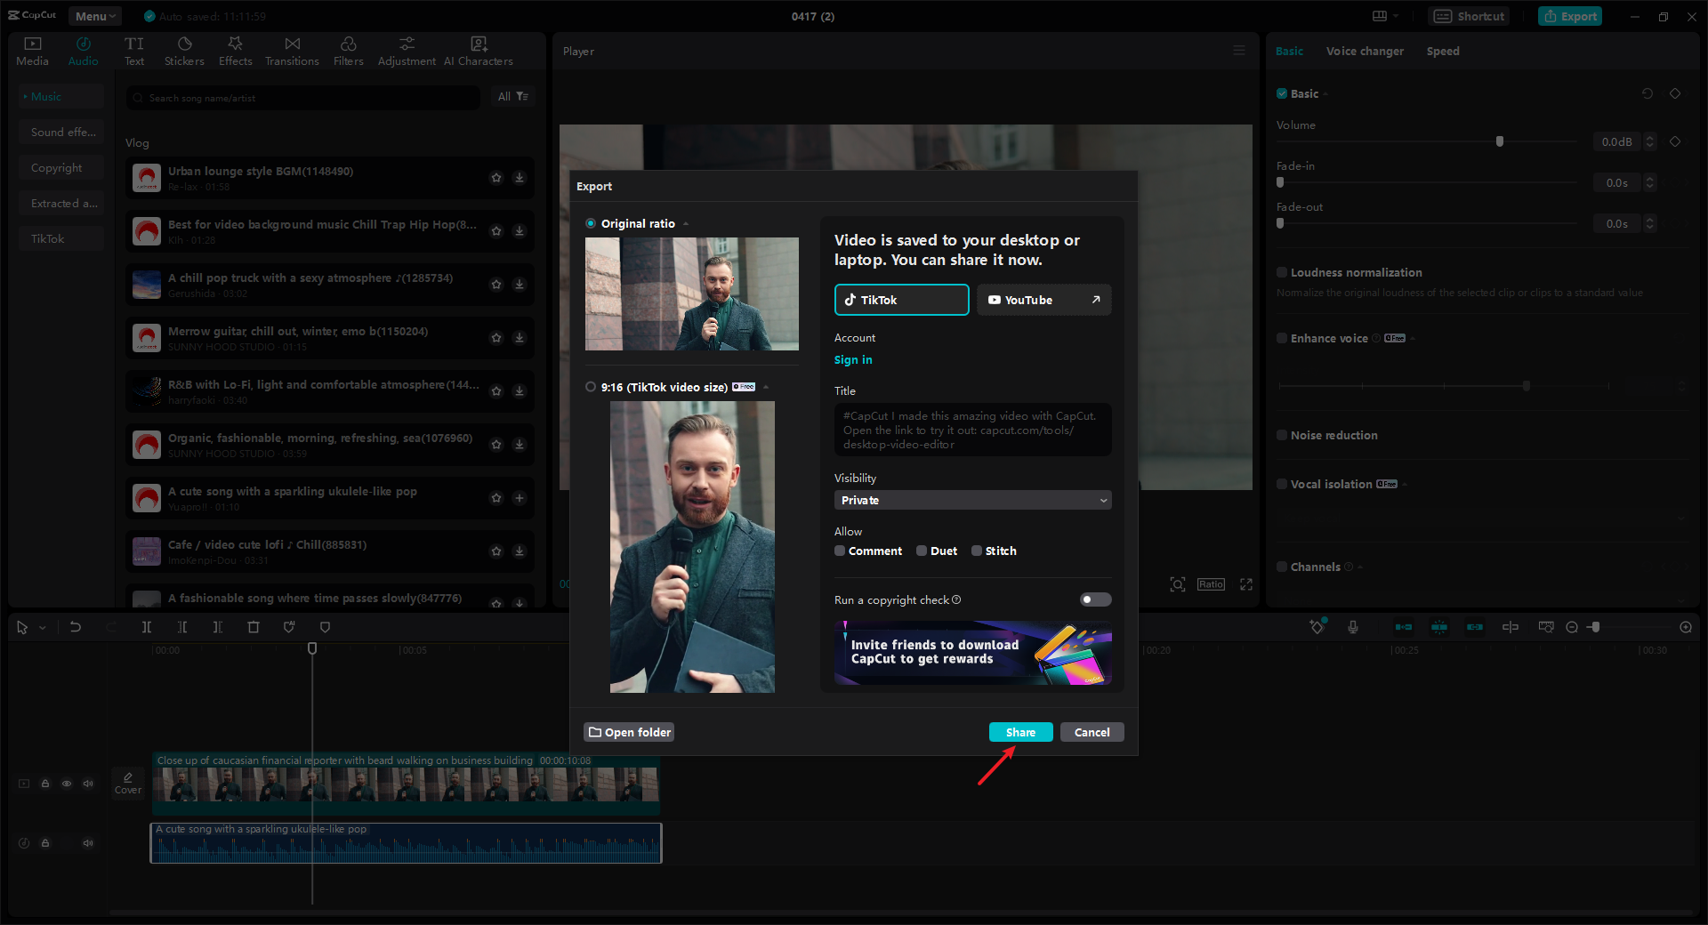Check the Duet allow checkbox
The image size is (1708, 925).
922,551
